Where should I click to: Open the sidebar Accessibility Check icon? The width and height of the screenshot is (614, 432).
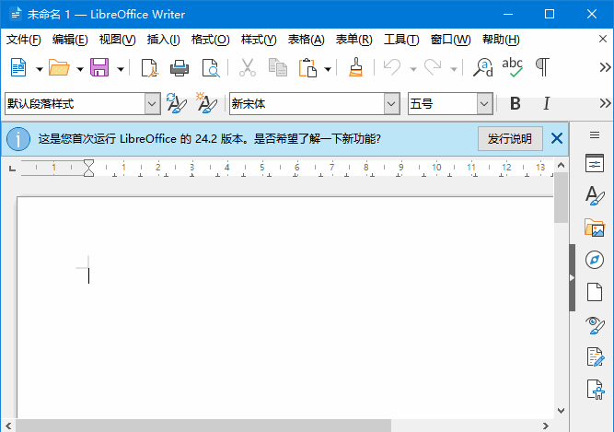596,390
